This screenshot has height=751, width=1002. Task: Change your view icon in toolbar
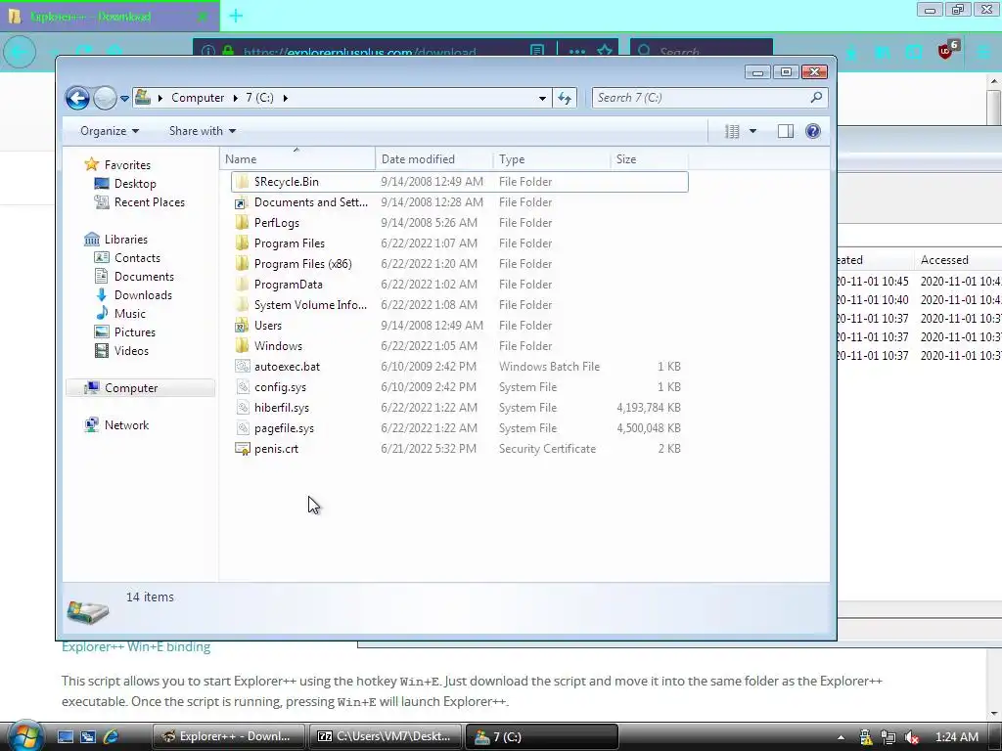tap(732, 131)
